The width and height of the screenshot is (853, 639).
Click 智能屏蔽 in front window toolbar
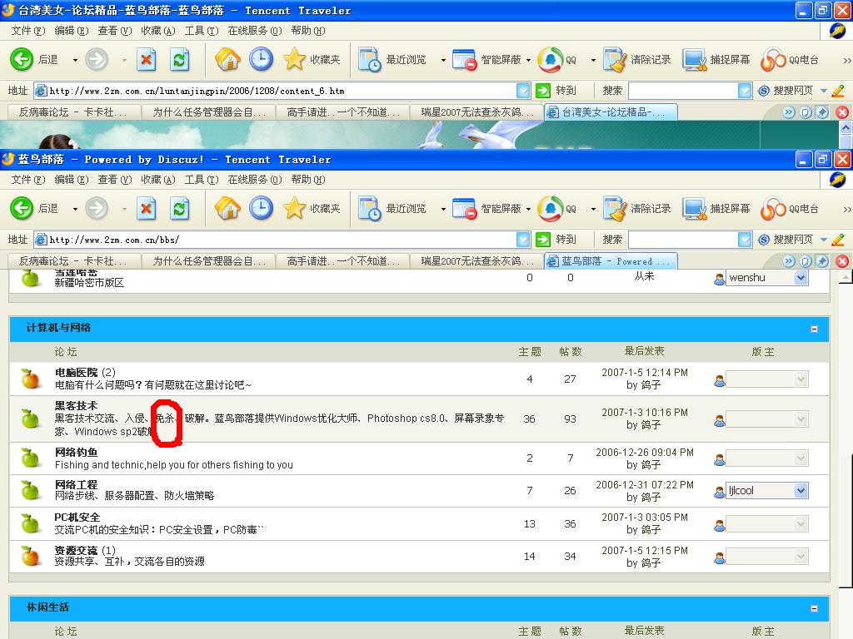click(486, 209)
